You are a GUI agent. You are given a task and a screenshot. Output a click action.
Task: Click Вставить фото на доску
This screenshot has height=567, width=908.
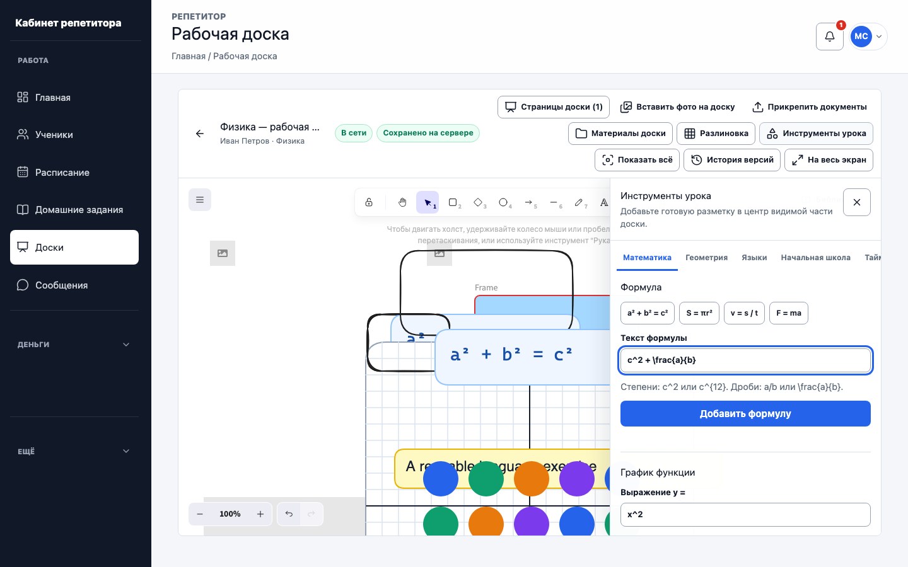(x=677, y=107)
